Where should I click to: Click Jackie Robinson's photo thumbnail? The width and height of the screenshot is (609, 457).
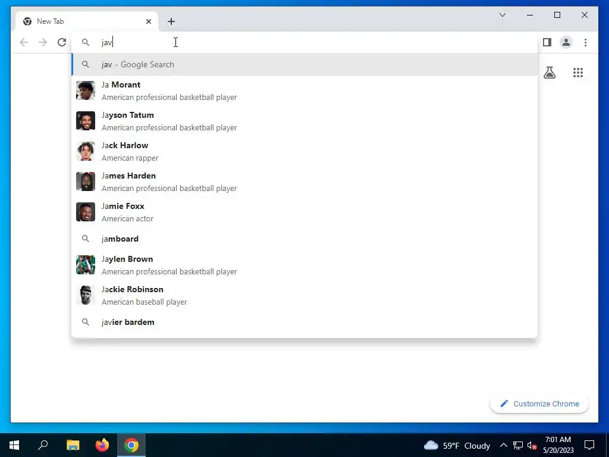click(86, 295)
